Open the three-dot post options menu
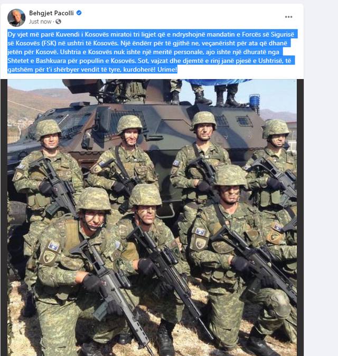This screenshot has width=338, height=356. tap(288, 17)
